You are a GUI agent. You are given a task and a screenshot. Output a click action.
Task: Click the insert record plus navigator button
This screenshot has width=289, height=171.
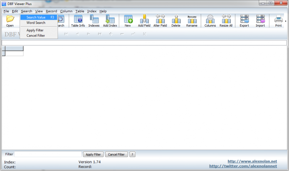pos(111,34)
